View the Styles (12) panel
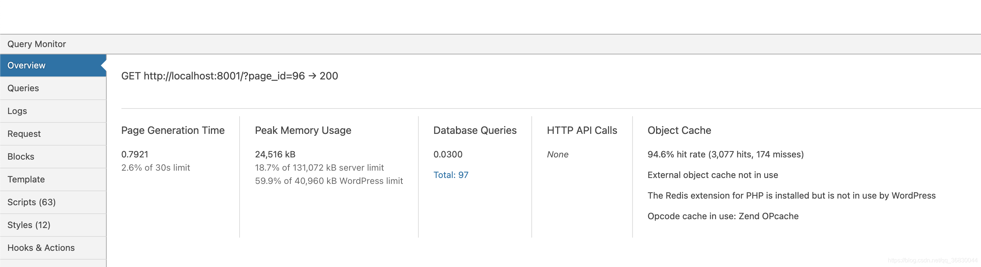Screen dimensions: 981x267 point(29,225)
